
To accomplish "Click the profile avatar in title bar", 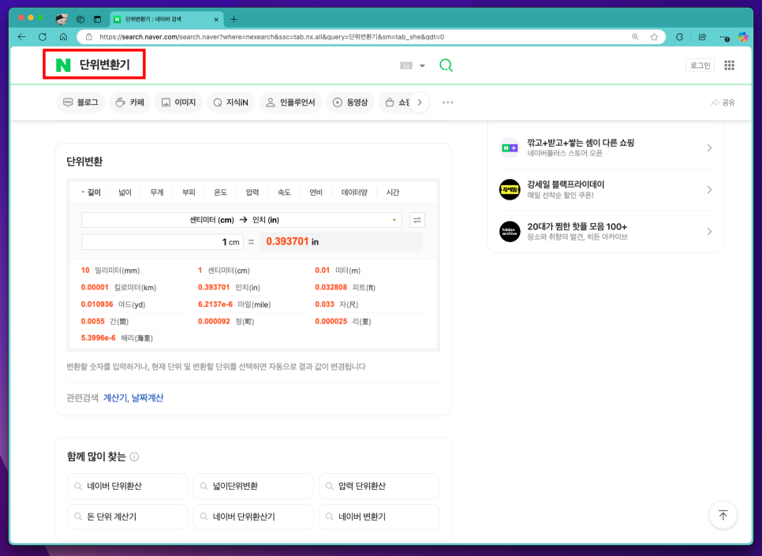I will 62,20.
